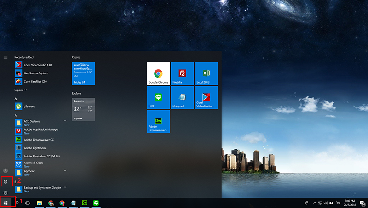This screenshot has width=368, height=208.
Task: Click the 'A' letter header in app list
Action: [x=16, y=115]
